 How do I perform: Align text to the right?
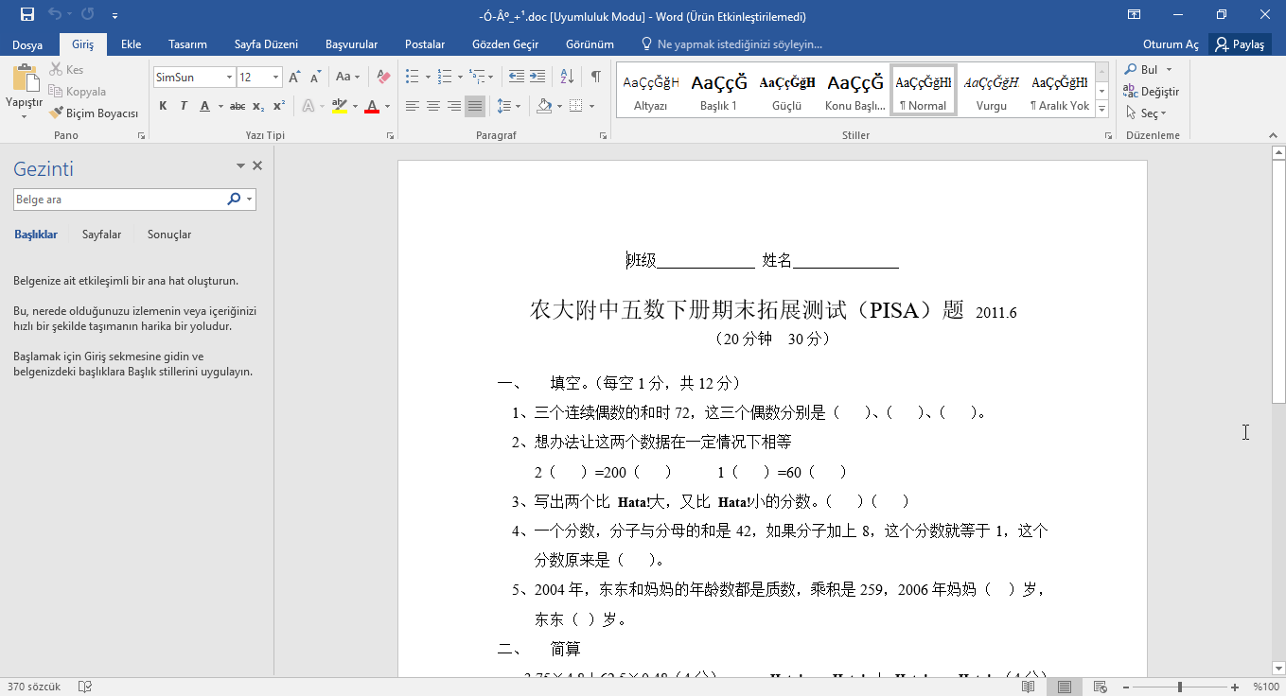pyautogui.click(x=454, y=106)
